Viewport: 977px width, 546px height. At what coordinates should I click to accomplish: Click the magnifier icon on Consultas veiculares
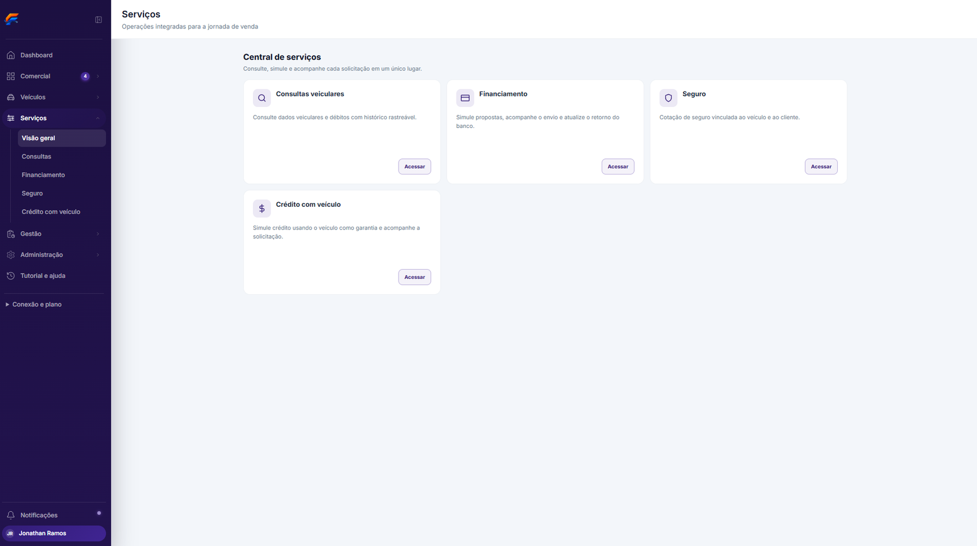point(262,98)
